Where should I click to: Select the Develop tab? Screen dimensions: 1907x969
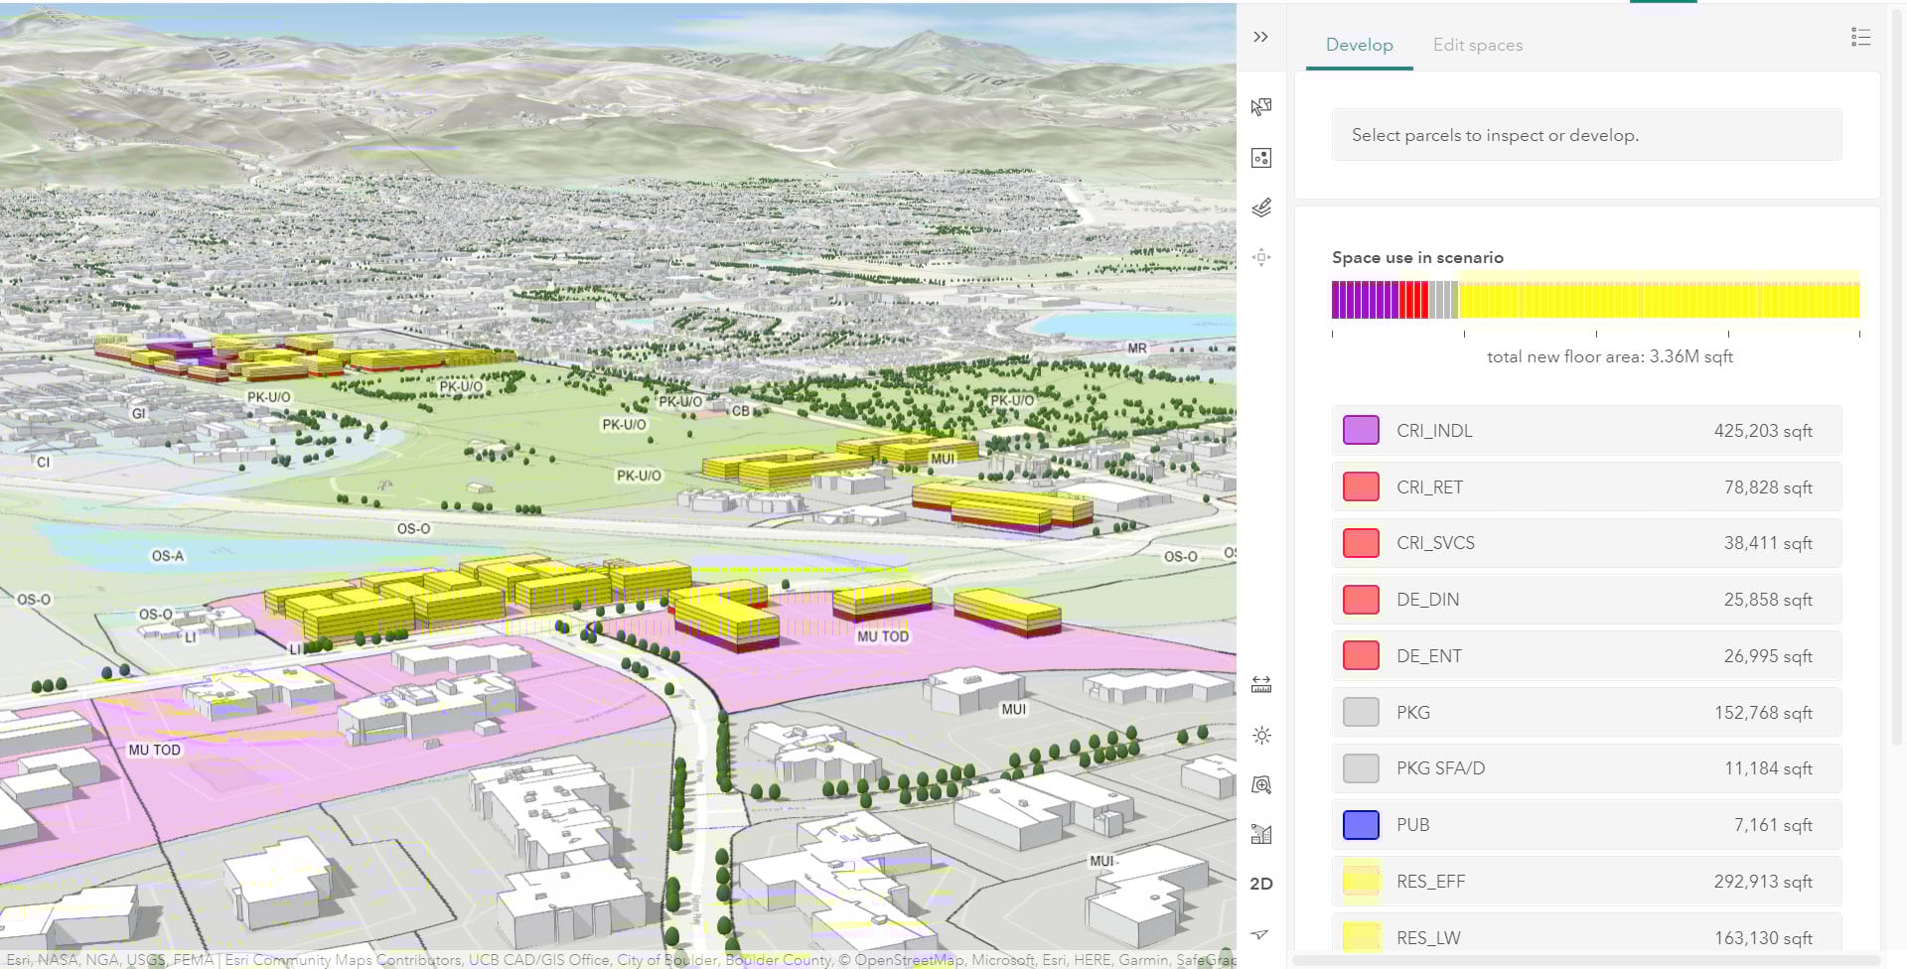coord(1359,45)
